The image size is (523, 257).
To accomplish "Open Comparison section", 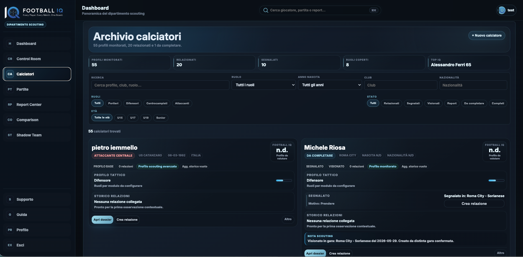I will coord(37,120).
